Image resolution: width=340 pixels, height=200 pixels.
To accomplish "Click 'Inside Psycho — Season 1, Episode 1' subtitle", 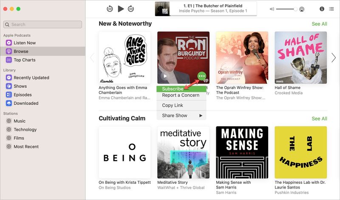I will [213, 11].
